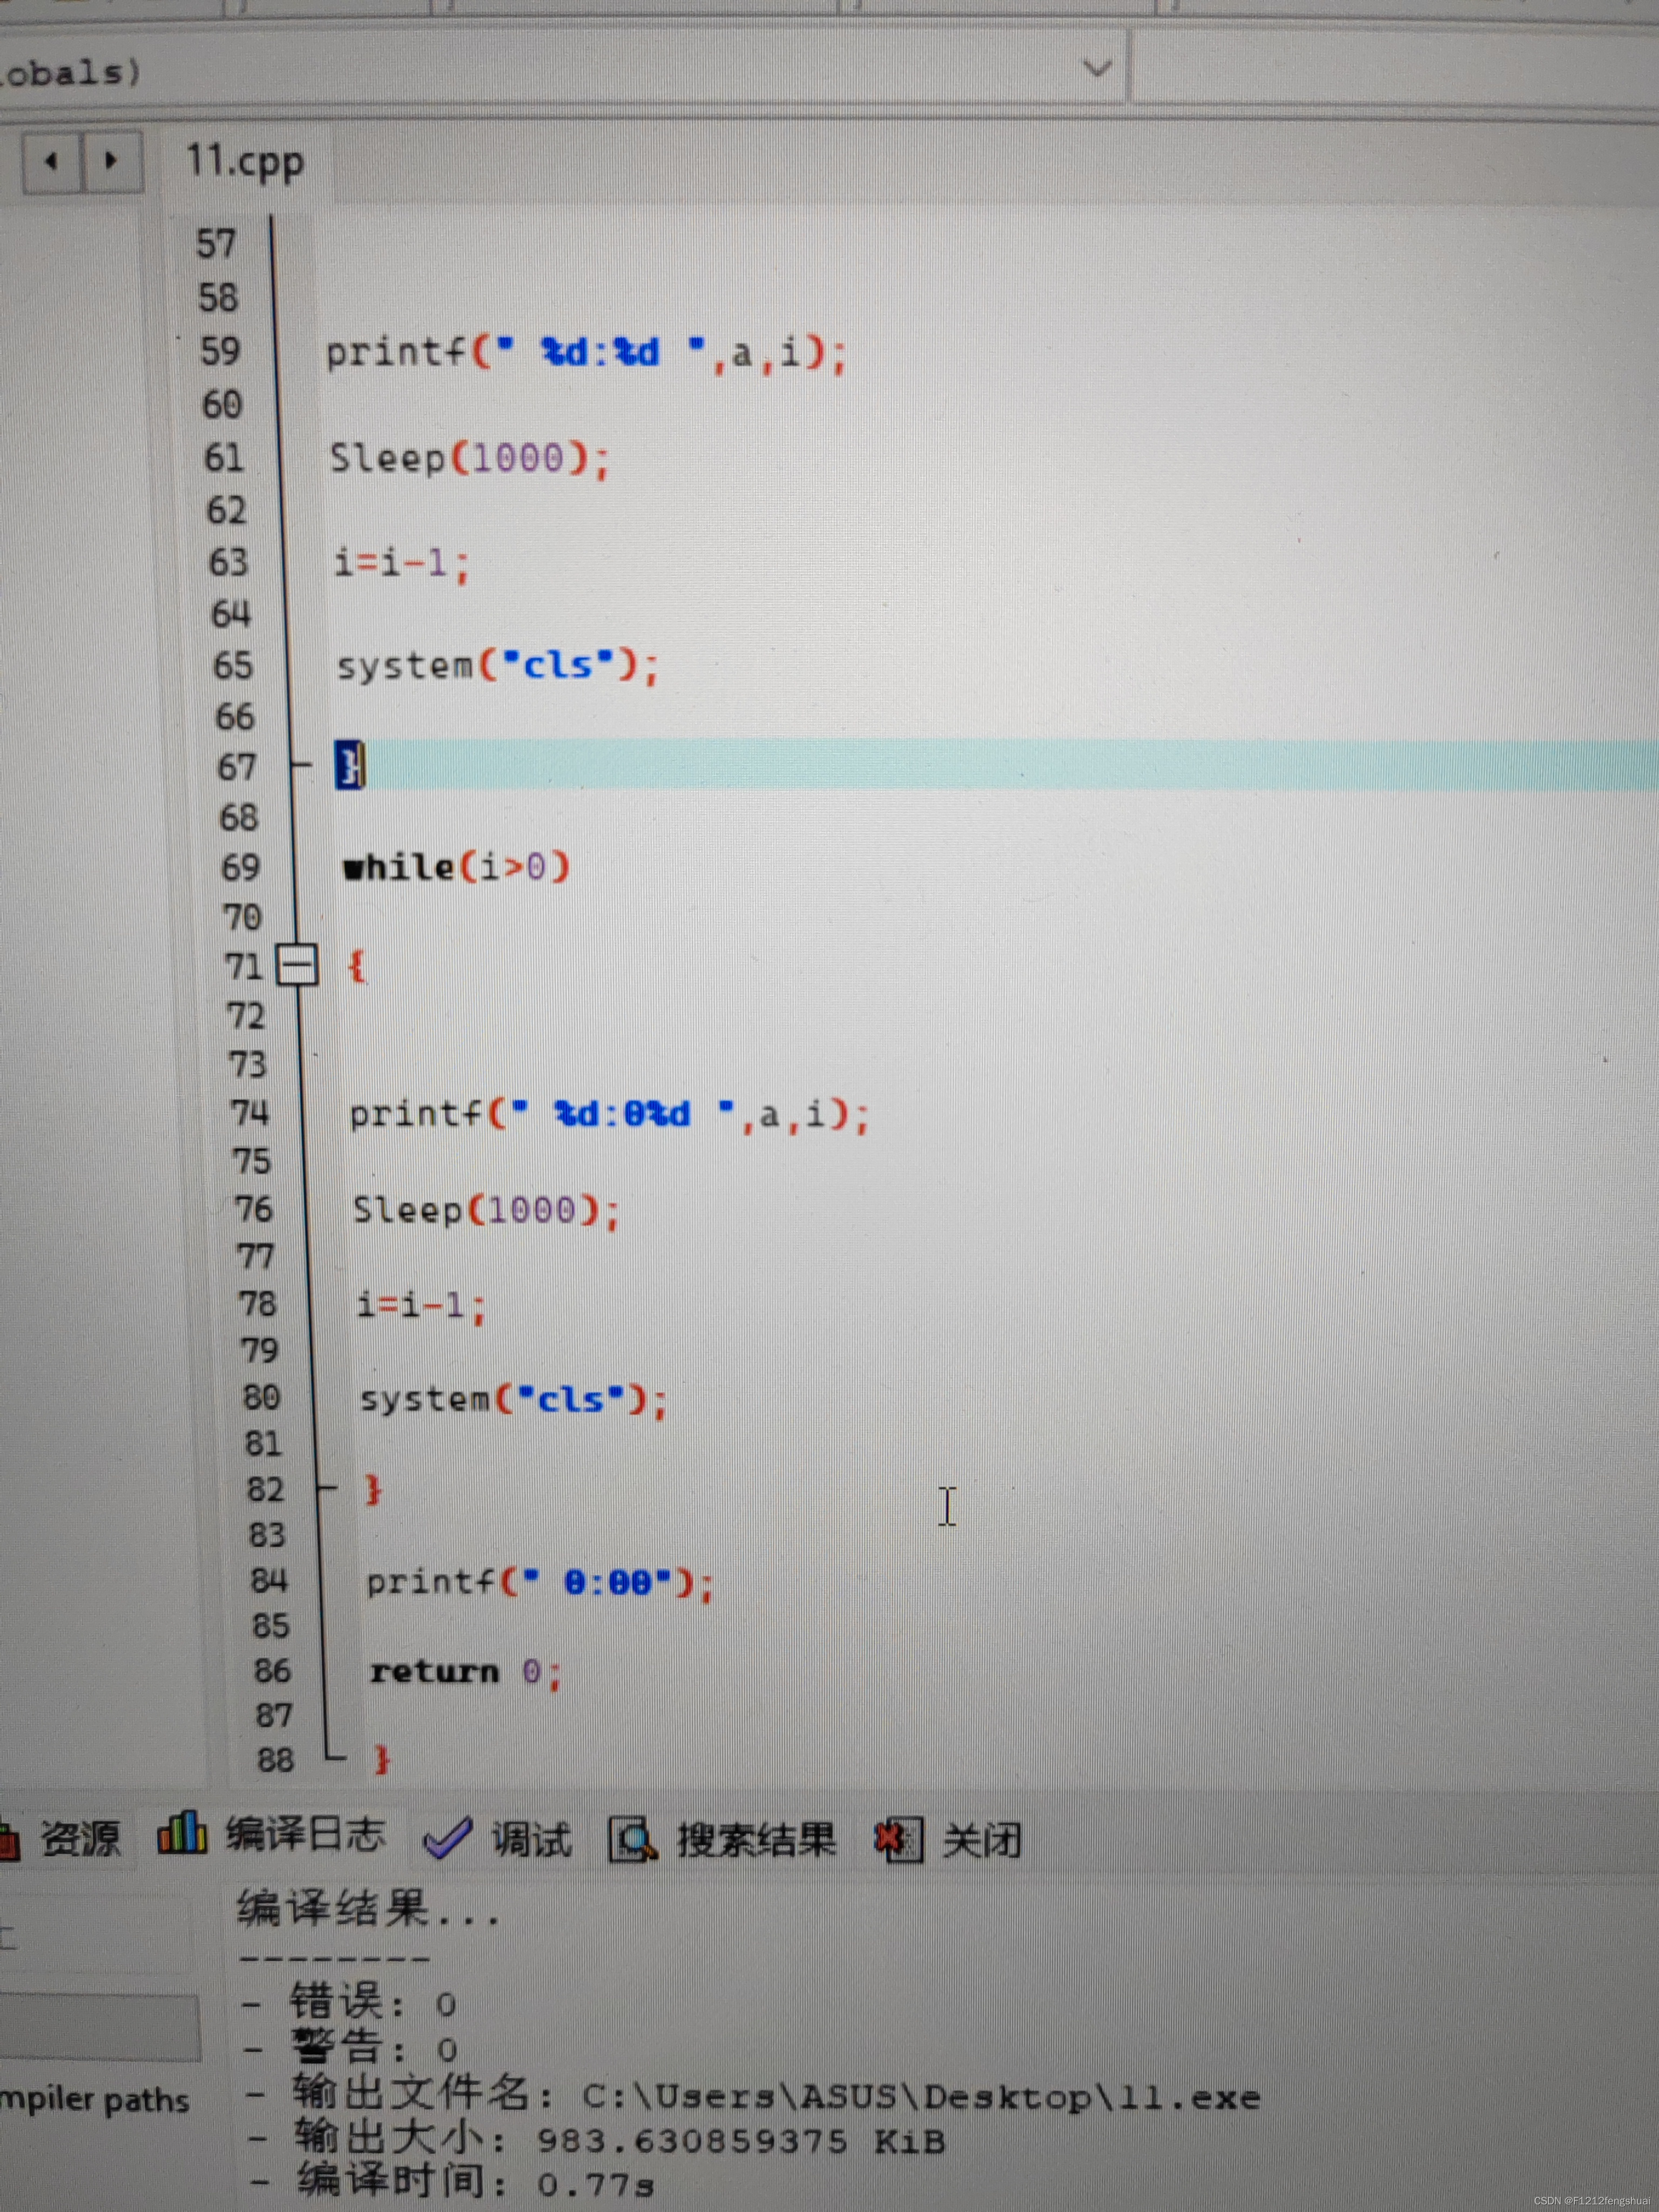Screen dimensions: 1659x2212
Task: Click the printf 0:00 line 84
Action: click(x=539, y=1582)
